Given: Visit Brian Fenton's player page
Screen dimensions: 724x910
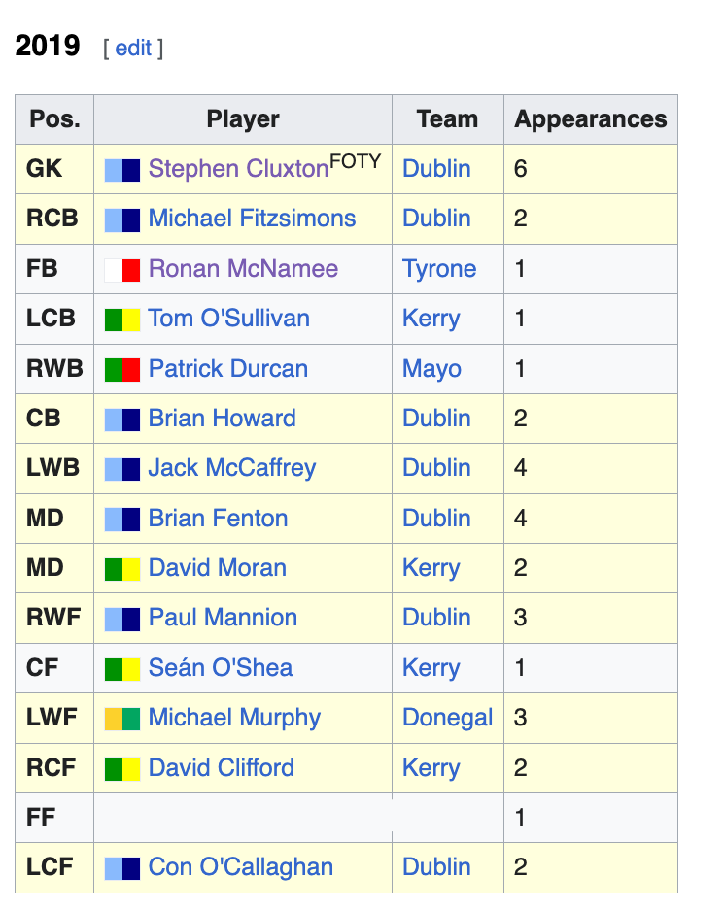Looking at the screenshot, I should click(x=218, y=519).
